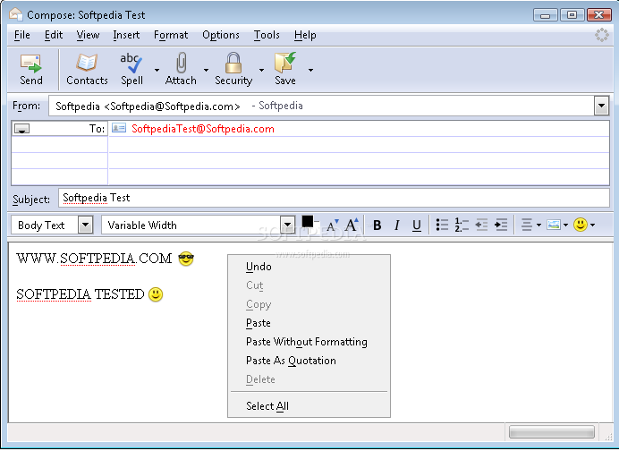Run the Spell check tool

(x=131, y=63)
